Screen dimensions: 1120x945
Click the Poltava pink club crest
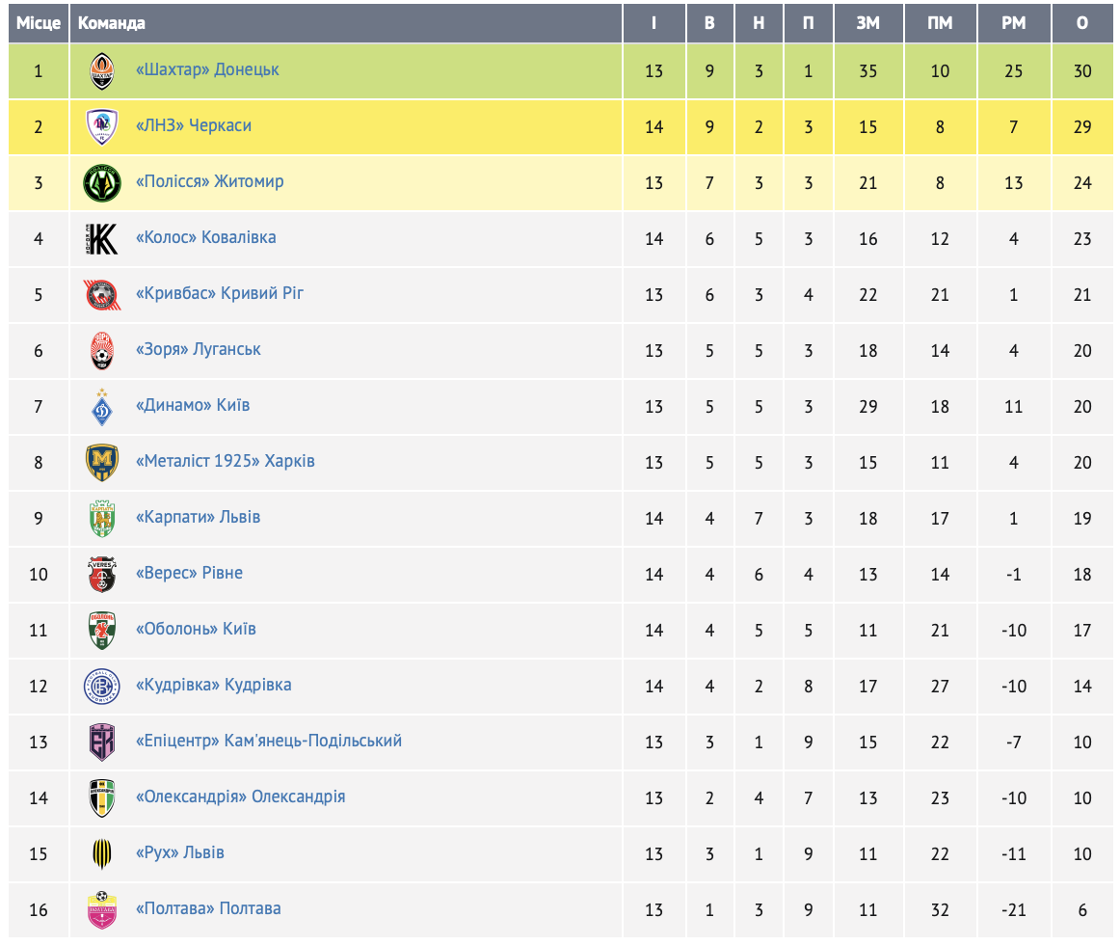(101, 910)
